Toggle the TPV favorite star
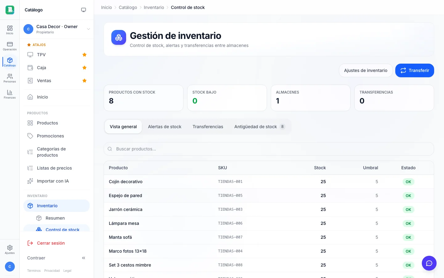 [x=84, y=55]
